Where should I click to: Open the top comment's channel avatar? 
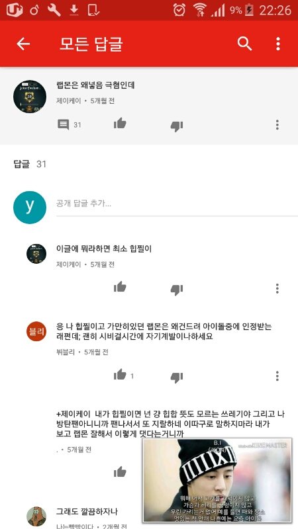pos(30,97)
